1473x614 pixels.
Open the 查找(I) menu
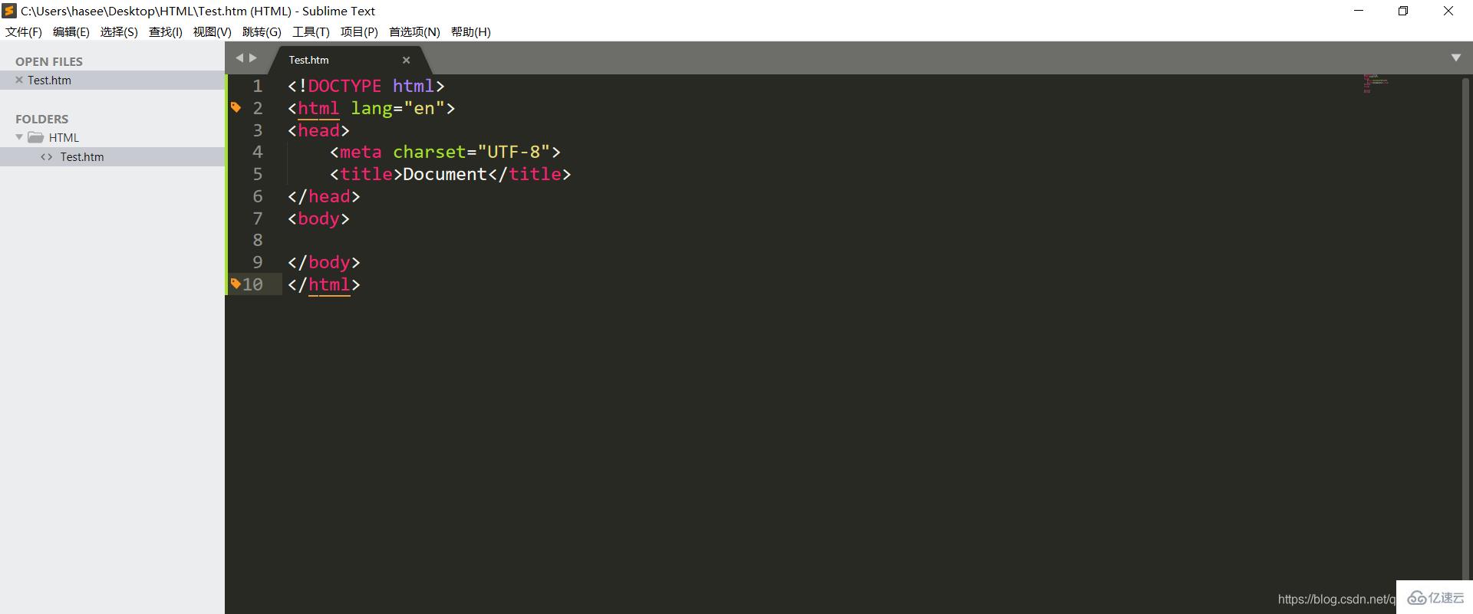pos(166,31)
